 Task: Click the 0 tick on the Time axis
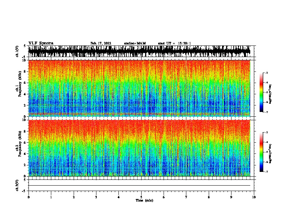pyautogui.click(x=29, y=197)
